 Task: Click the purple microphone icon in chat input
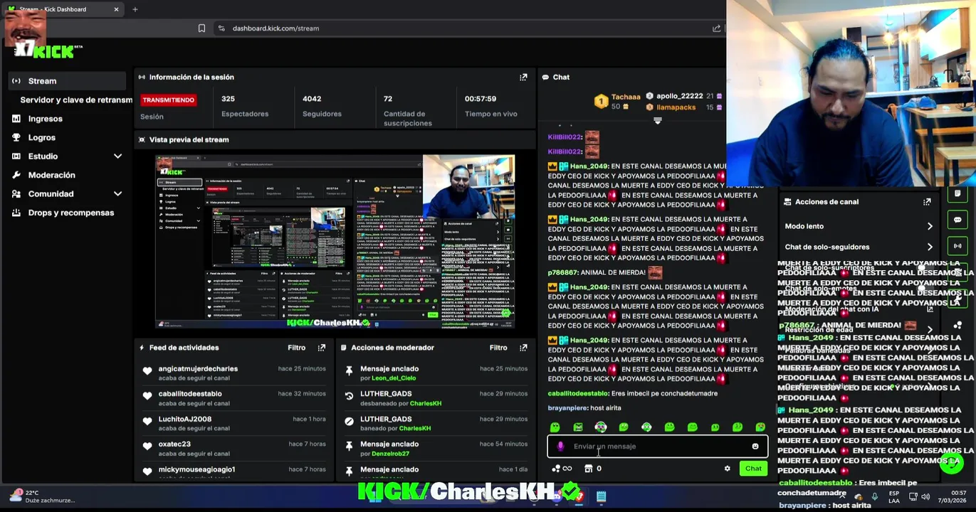pos(560,447)
